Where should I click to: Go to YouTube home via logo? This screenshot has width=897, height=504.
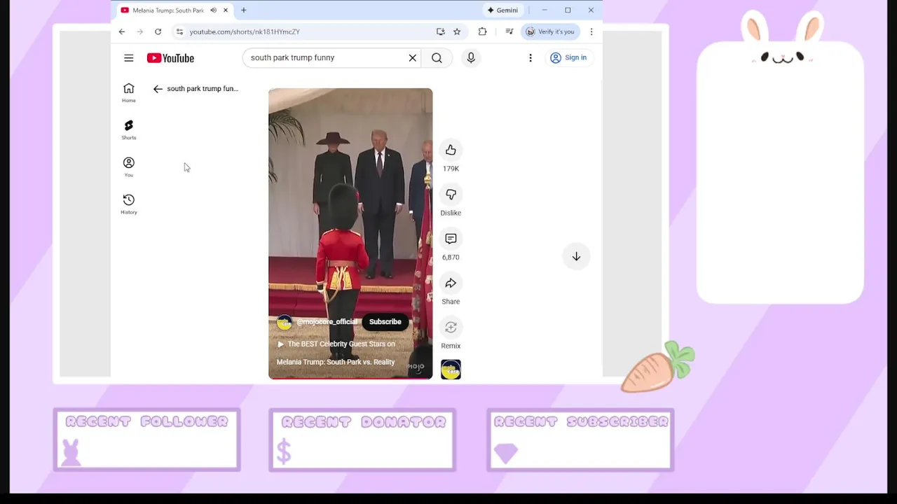(170, 58)
